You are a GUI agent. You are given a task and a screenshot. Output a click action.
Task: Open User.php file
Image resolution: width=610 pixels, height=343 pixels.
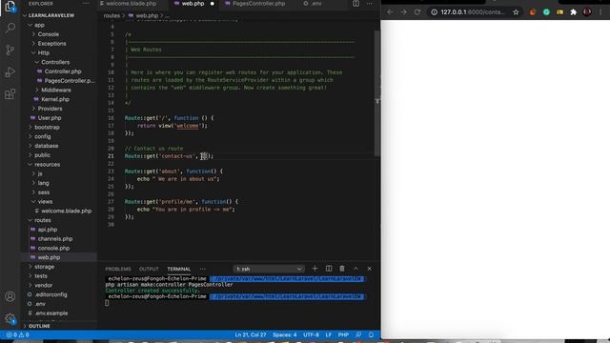pos(49,118)
